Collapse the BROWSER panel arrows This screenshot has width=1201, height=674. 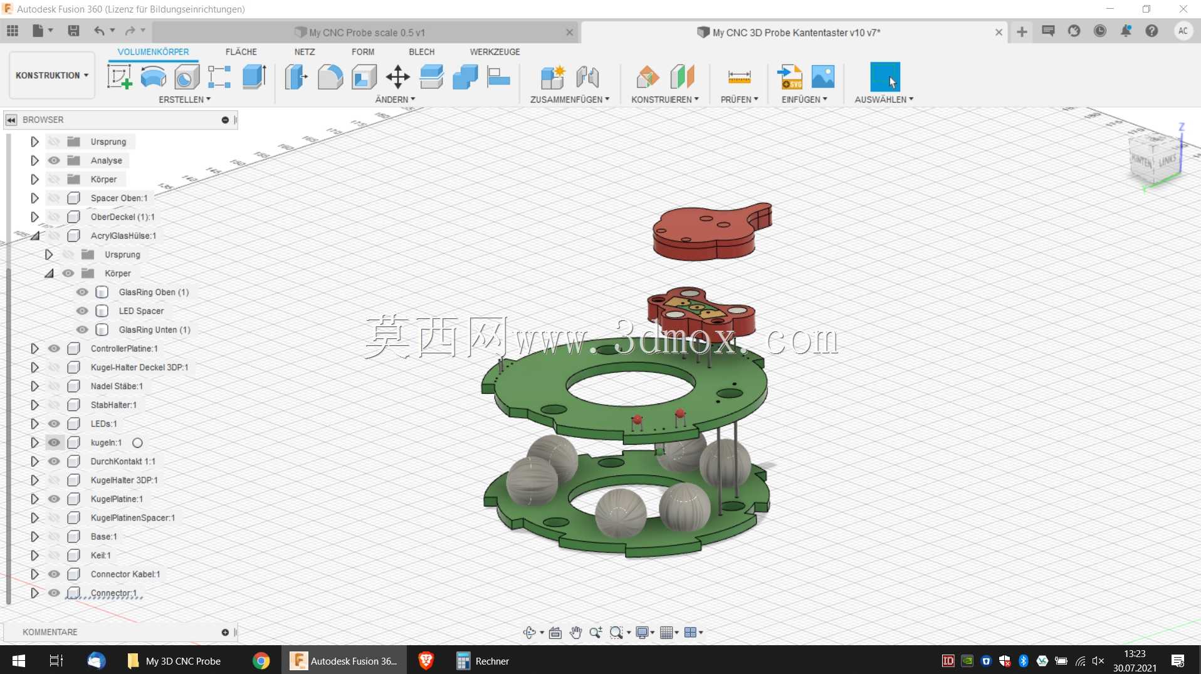tap(11, 120)
